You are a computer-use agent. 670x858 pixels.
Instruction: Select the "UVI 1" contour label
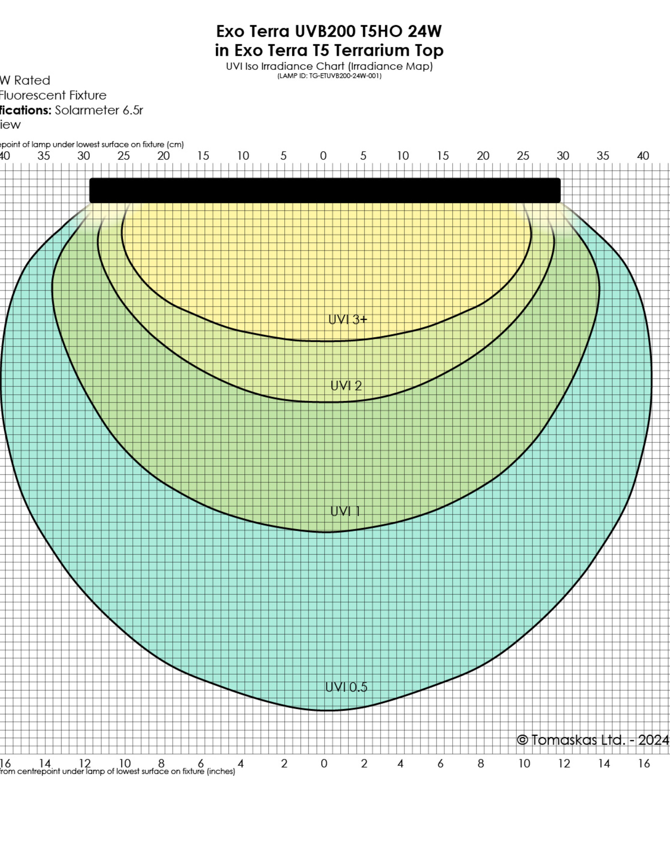[x=345, y=512]
